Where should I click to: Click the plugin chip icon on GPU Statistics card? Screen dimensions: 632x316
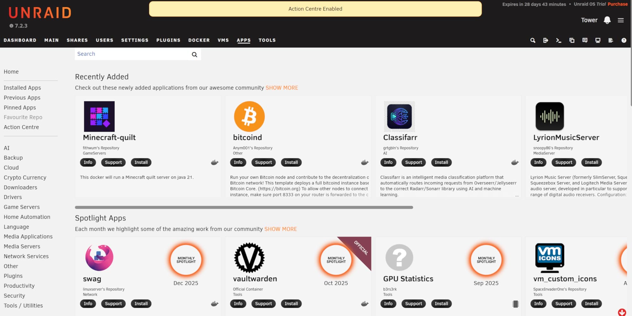(x=515, y=304)
